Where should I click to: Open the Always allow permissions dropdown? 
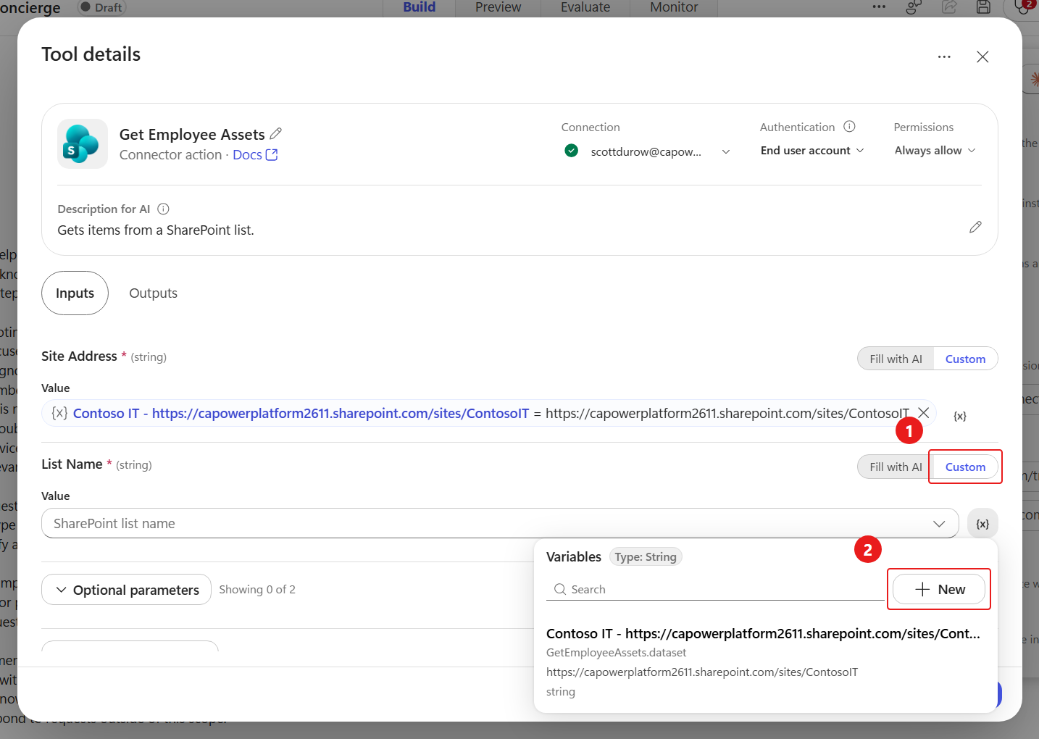coord(935,151)
